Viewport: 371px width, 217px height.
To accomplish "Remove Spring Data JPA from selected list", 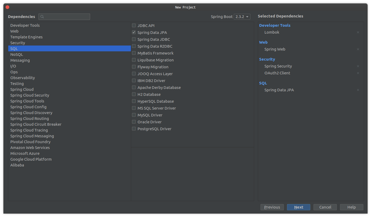I will click(x=358, y=90).
